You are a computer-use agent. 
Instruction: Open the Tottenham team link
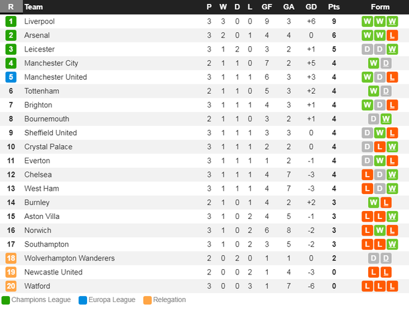click(x=42, y=91)
